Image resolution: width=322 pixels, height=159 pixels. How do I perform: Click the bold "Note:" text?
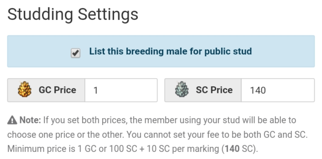click(30, 120)
